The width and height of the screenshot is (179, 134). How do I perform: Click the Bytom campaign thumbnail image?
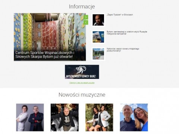98,37
